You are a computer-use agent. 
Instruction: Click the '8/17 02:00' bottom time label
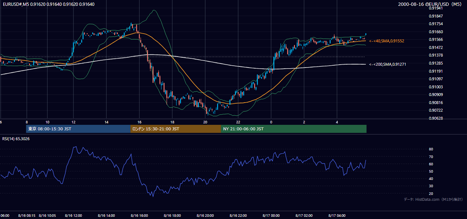click(x=304, y=216)
